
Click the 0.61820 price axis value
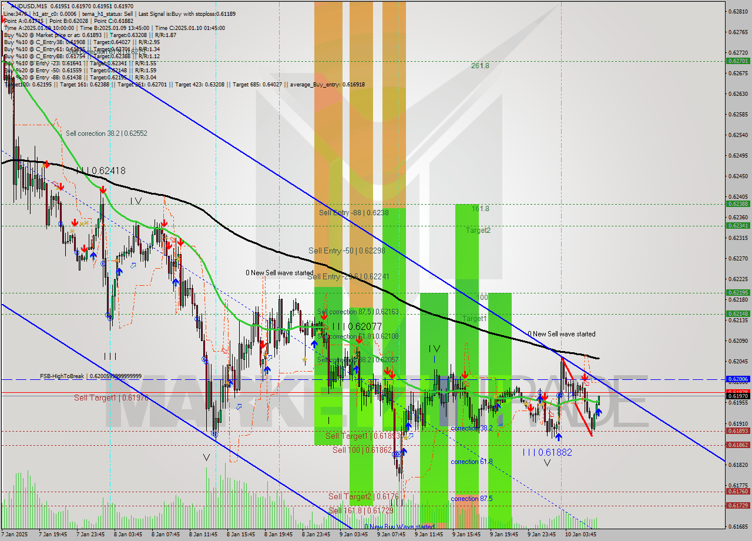point(738,465)
